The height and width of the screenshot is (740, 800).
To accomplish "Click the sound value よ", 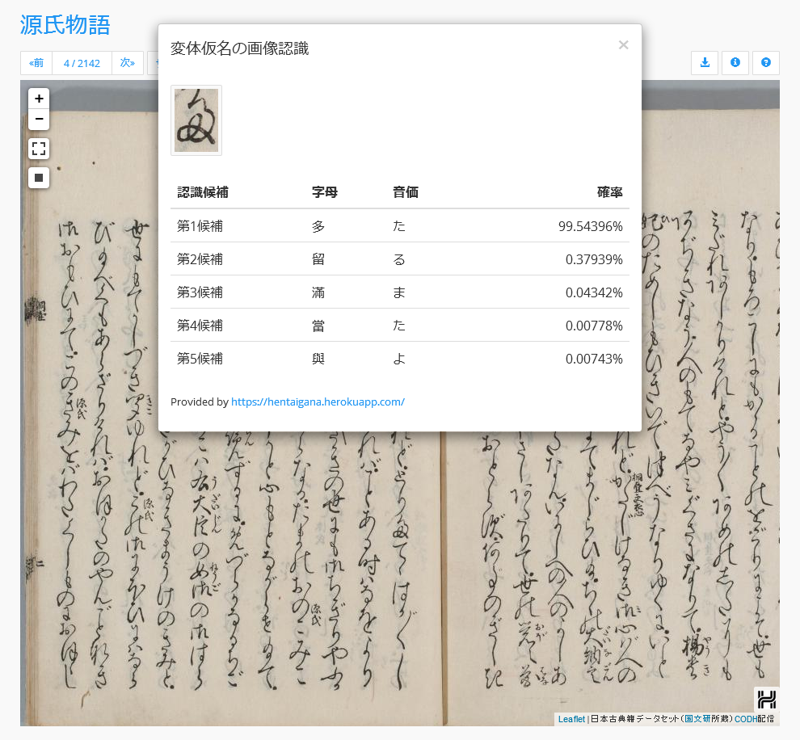I will coord(399,359).
